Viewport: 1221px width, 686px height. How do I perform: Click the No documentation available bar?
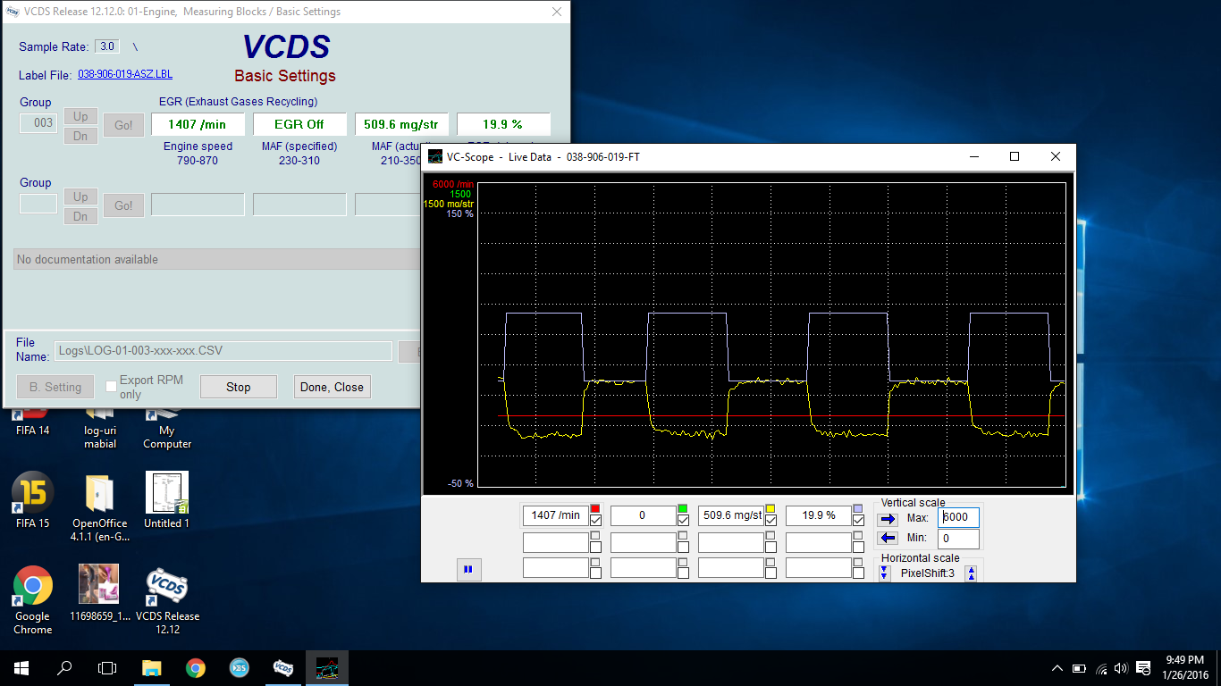tap(216, 259)
